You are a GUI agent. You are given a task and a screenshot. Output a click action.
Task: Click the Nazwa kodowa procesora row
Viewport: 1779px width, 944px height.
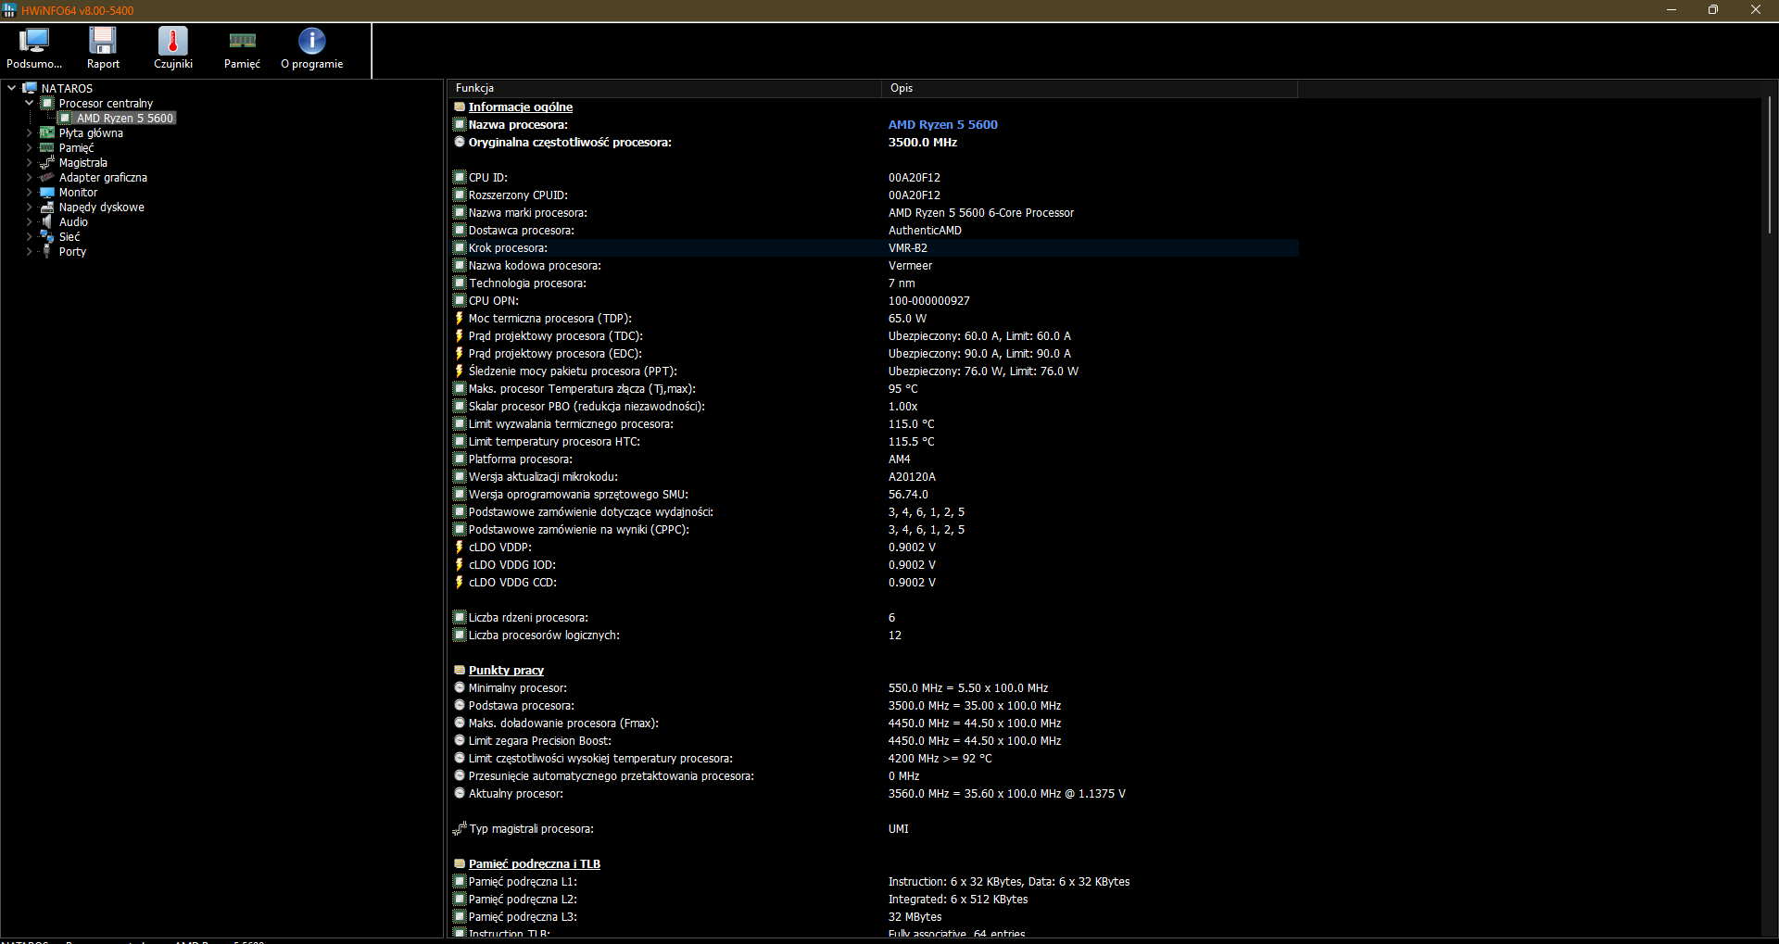pyautogui.click(x=874, y=265)
